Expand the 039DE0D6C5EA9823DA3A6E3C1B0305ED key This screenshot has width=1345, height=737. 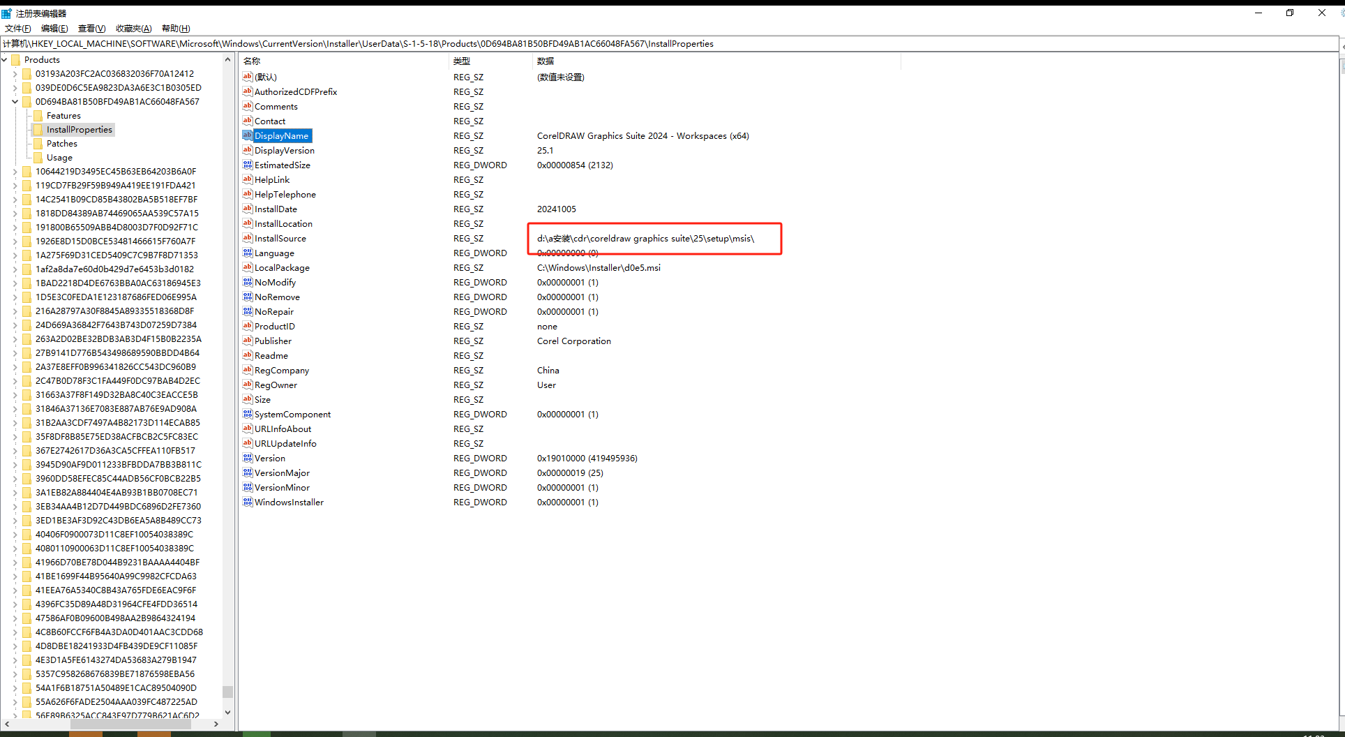pos(15,88)
